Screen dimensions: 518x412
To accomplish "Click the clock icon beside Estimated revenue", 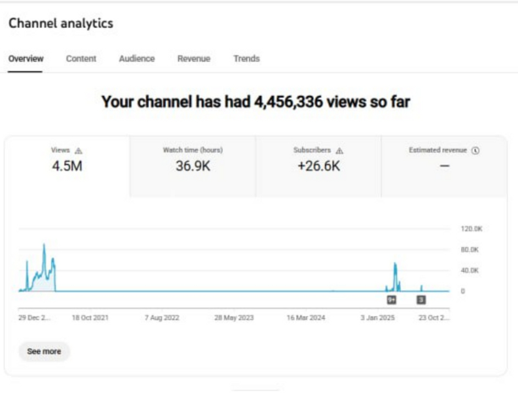I will [476, 151].
